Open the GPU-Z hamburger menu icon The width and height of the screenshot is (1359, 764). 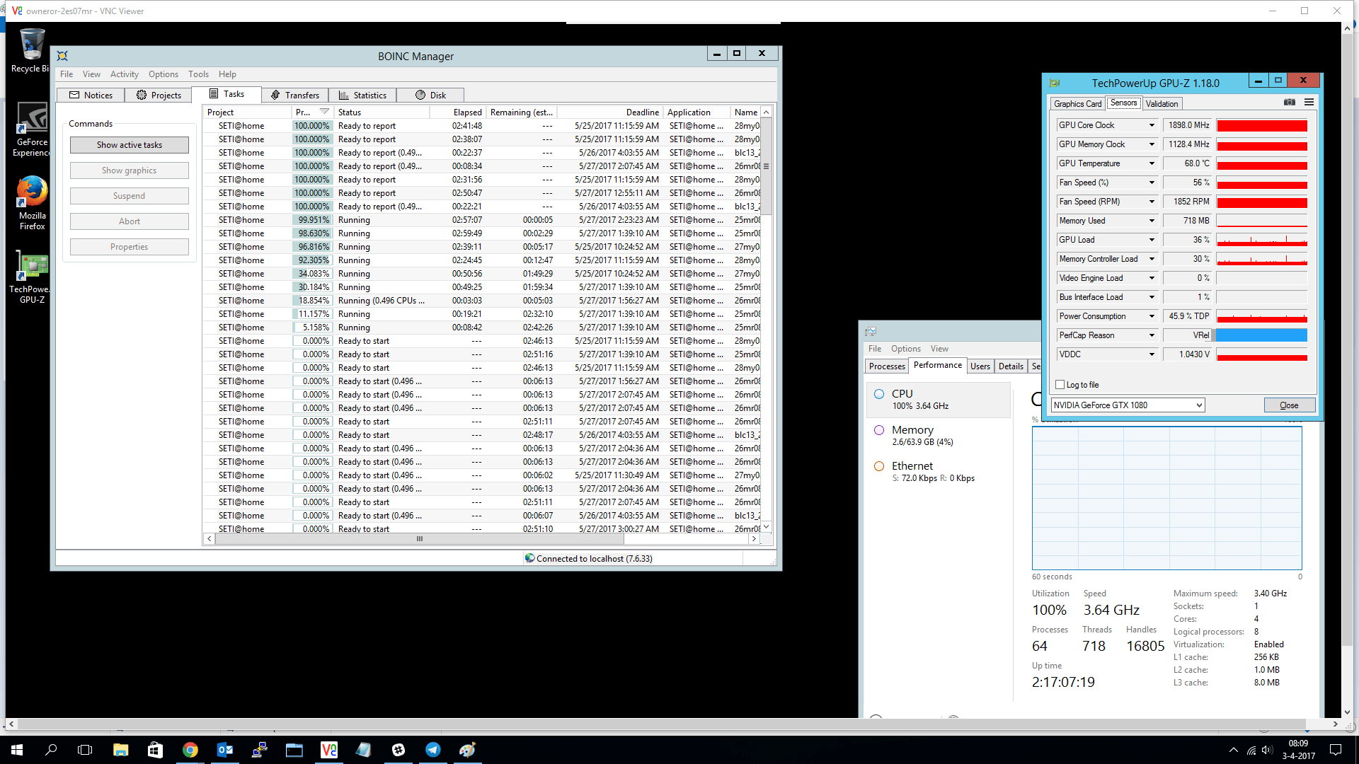click(1309, 103)
